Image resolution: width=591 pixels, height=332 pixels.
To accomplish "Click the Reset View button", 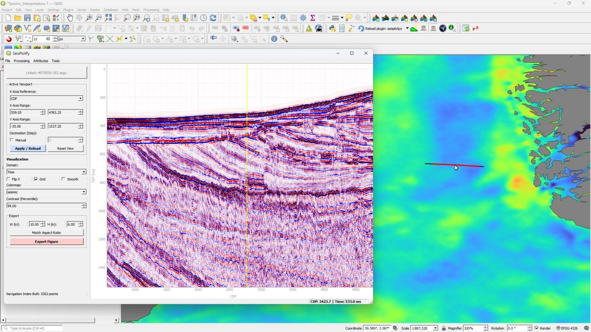I will tap(65, 148).
